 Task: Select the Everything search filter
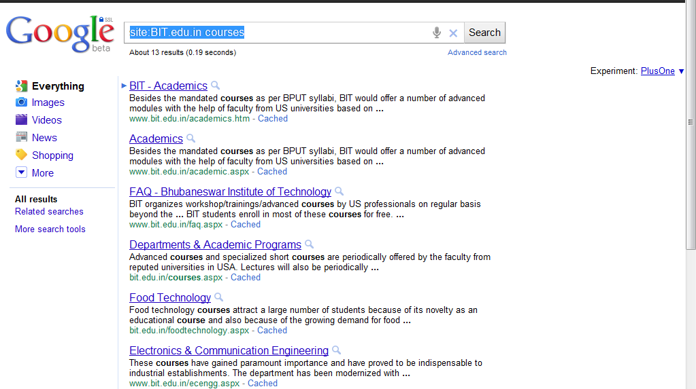(58, 86)
